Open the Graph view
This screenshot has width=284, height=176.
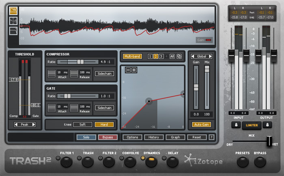pos(175,137)
